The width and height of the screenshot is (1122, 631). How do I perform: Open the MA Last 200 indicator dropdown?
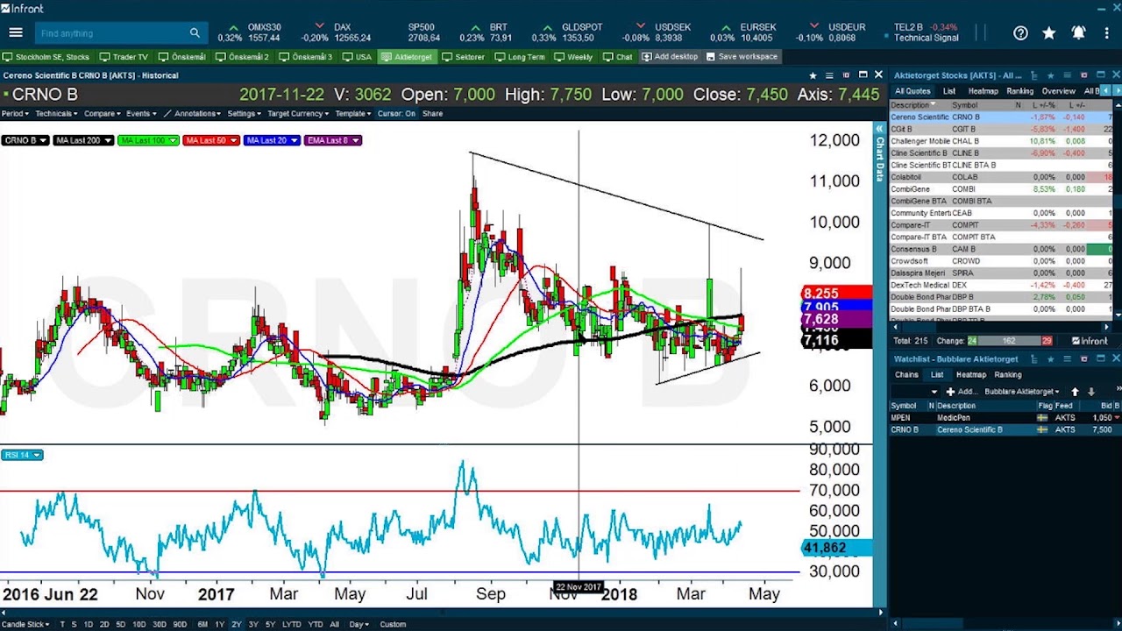tap(84, 140)
